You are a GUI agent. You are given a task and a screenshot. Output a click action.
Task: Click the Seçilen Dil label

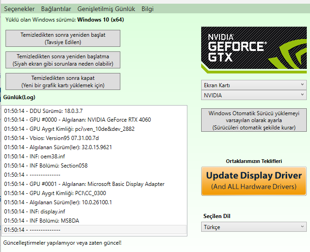pyautogui.click(x=217, y=216)
